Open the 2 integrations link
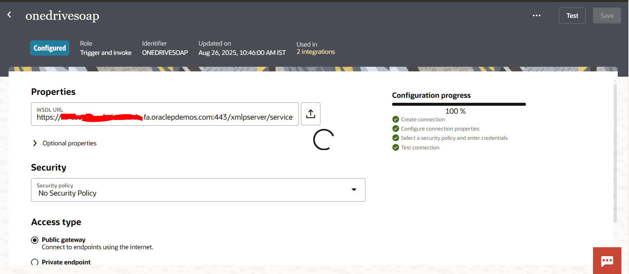Screen dimensions: 629x274 click(315, 52)
